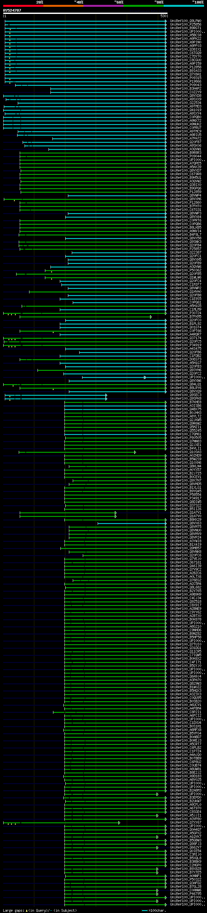Open hit UniRef100_Q38IX1
Viewport: 207px width, 913px height.
pos(185,49)
